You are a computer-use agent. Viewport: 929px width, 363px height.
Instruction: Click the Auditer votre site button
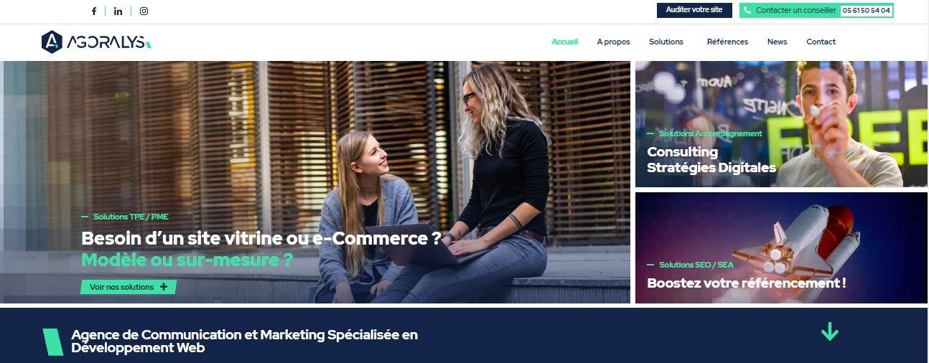[694, 10]
